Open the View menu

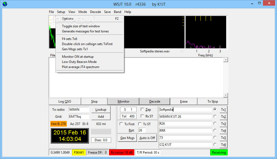click(x=72, y=12)
